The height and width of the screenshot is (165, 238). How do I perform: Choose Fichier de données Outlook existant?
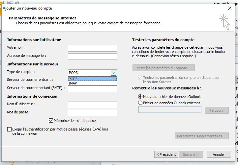(140, 103)
